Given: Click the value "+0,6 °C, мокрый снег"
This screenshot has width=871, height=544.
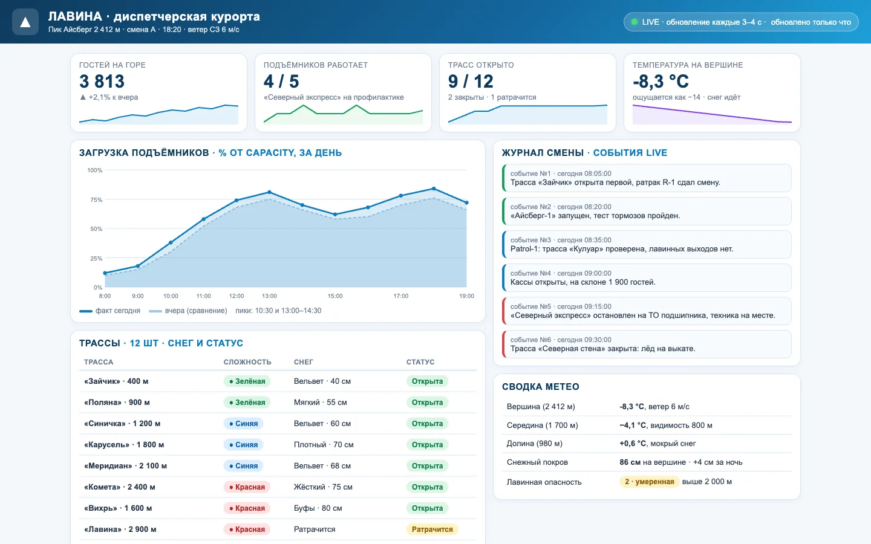Looking at the screenshot, I should [657, 444].
